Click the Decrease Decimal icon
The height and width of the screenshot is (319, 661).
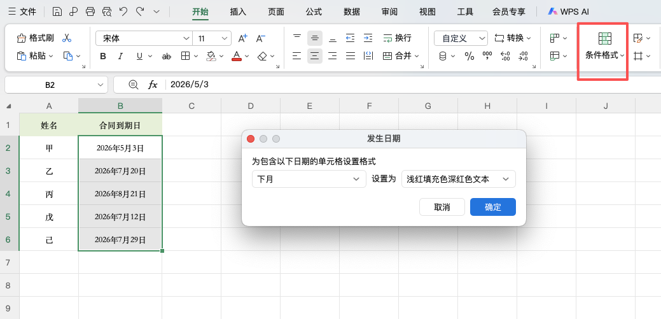tap(523, 56)
